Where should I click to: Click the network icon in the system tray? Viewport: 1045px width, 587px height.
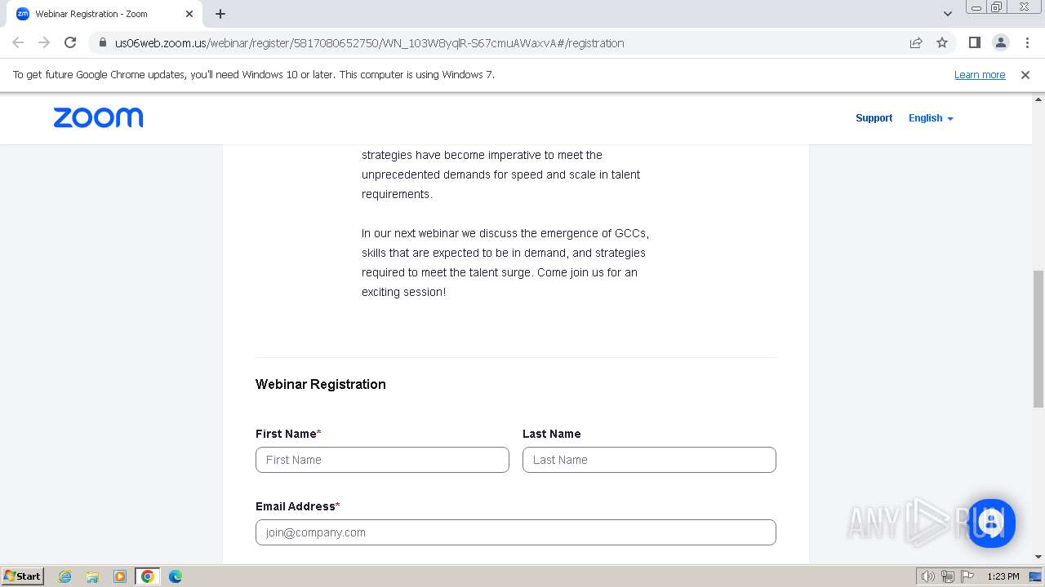948,576
